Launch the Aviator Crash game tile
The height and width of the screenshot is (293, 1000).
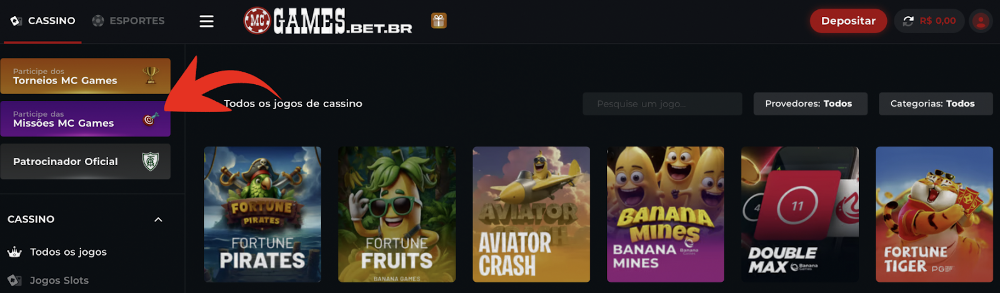(x=531, y=214)
